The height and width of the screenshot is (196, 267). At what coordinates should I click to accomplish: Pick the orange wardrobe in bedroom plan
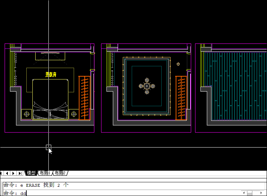pyautogui.click(x=84, y=98)
